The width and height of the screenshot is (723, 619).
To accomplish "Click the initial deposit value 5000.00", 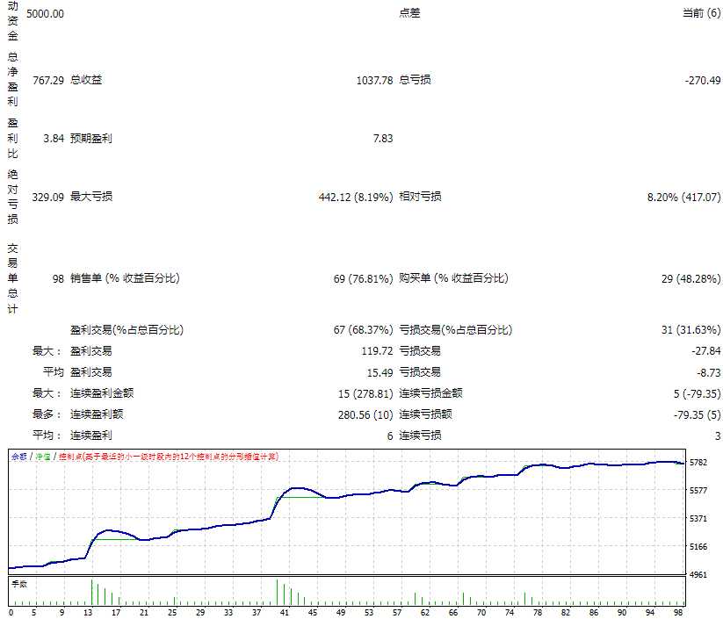I will (x=45, y=14).
